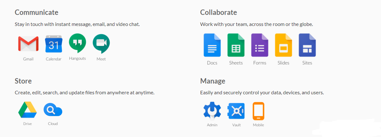Open the purple Forms icon

[x=260, y=45]
